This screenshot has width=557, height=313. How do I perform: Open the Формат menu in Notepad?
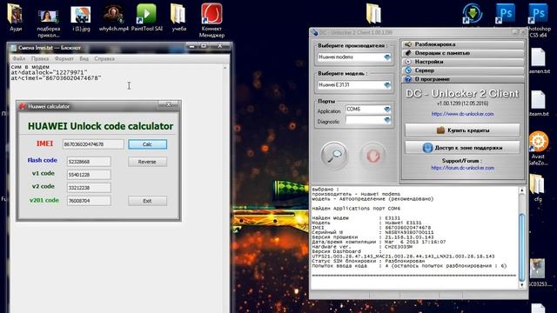click(64, 58)
